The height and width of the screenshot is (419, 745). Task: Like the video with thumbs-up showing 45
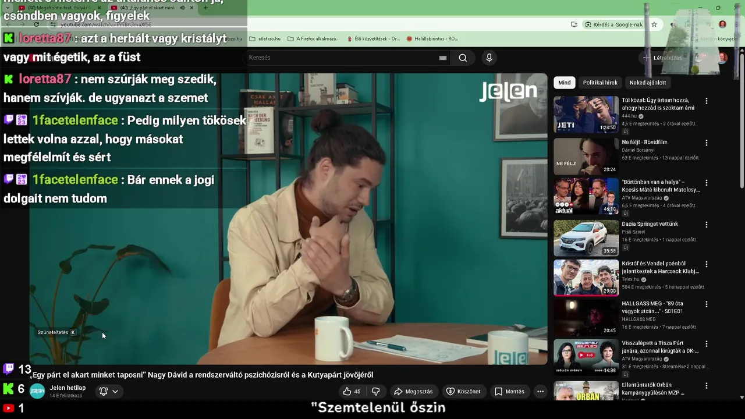click(x=352, y=392)
